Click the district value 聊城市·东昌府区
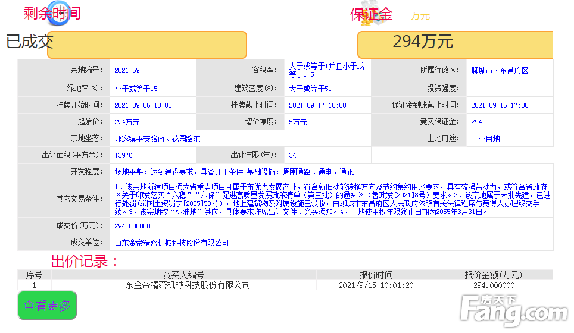This screenshot has height=333, width=574. (x=500, y=70)
